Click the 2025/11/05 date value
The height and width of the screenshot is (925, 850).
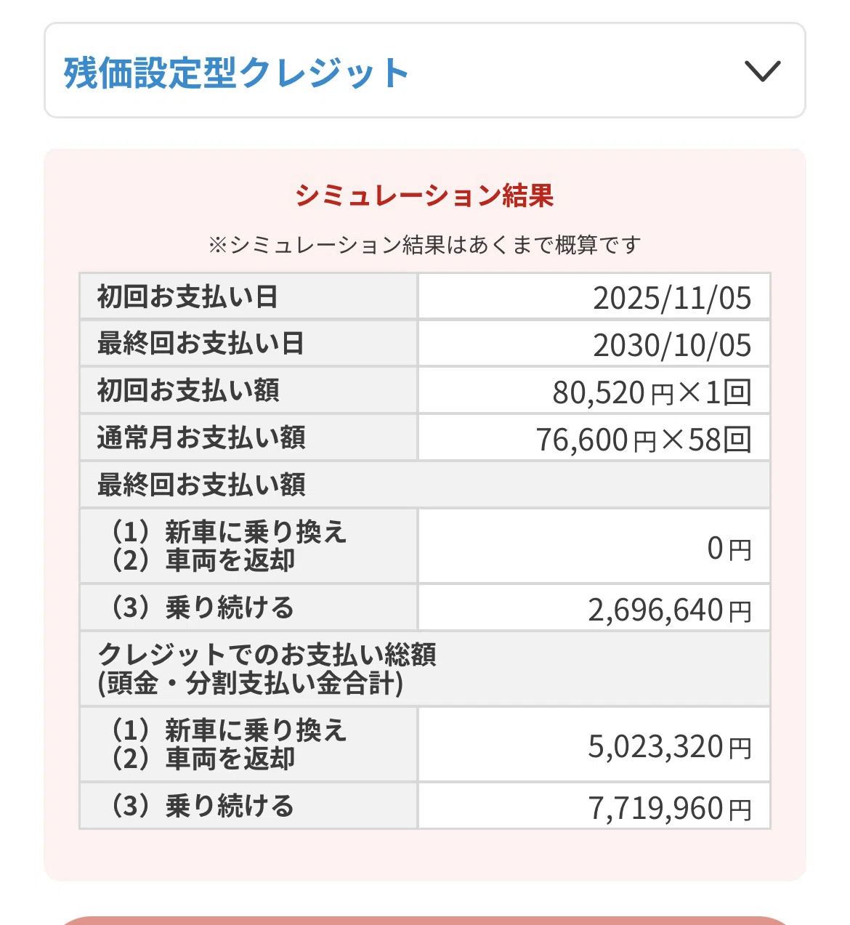(x=672, y=298)
